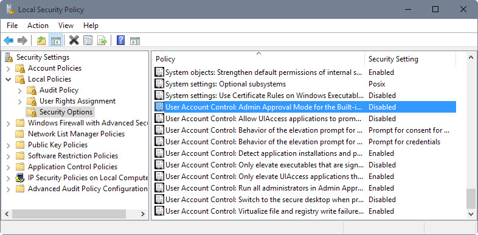Click icon beside Virtualize file and registry policy
This screenshot has height=235, width=478.
(x=159, y=211)
